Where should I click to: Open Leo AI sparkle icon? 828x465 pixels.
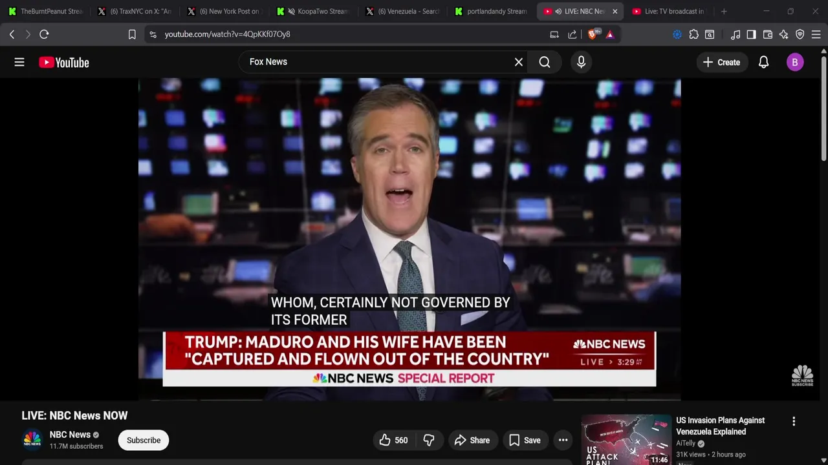coord(784,34)
